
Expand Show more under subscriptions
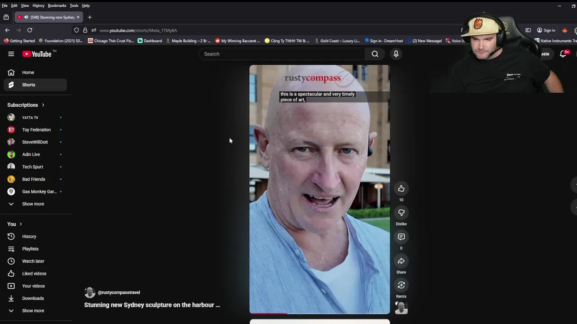35,204
